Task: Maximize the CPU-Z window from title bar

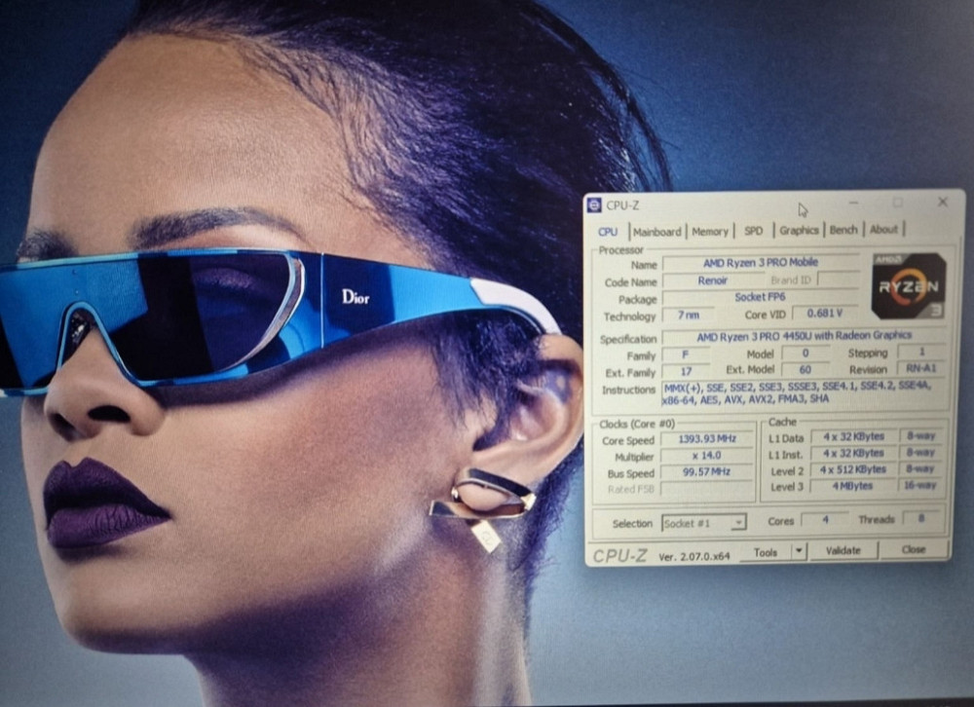Action: [x=897, y=203]
